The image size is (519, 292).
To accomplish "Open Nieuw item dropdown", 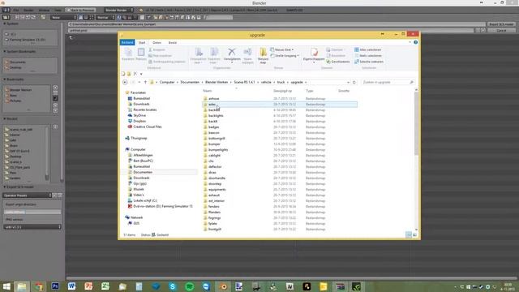I will (282, 49).
